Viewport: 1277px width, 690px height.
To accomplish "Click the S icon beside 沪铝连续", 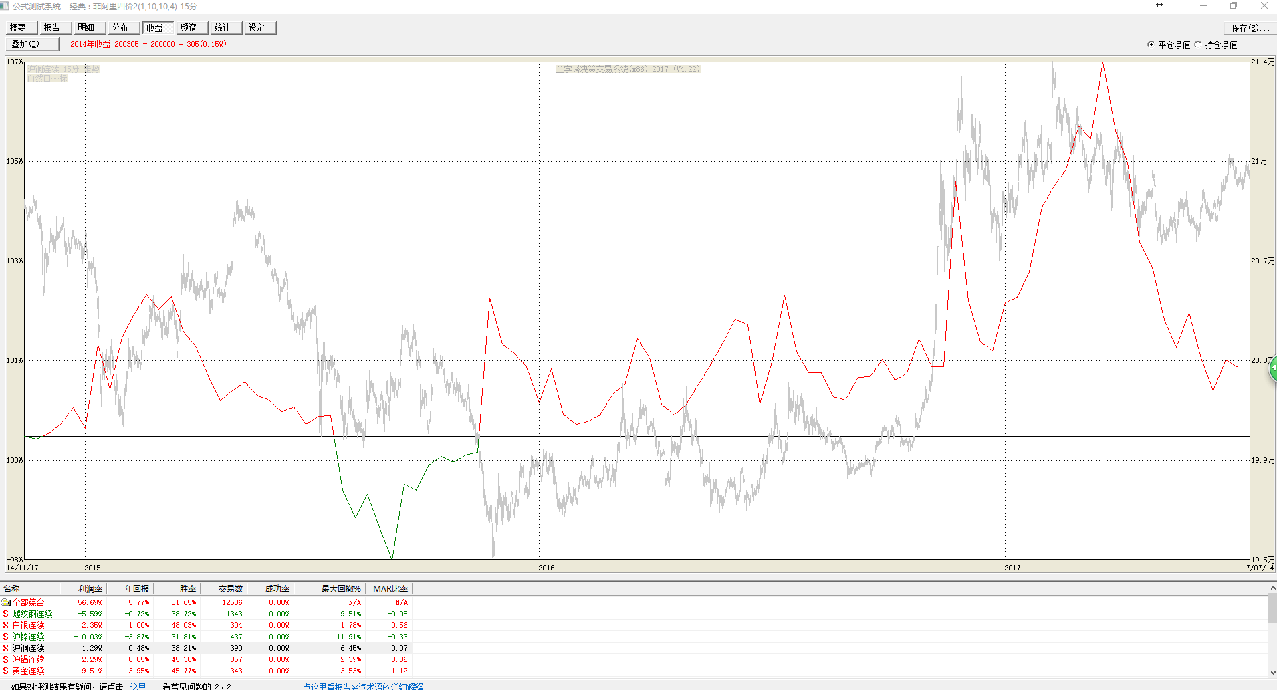I will (x=6, y=659).
